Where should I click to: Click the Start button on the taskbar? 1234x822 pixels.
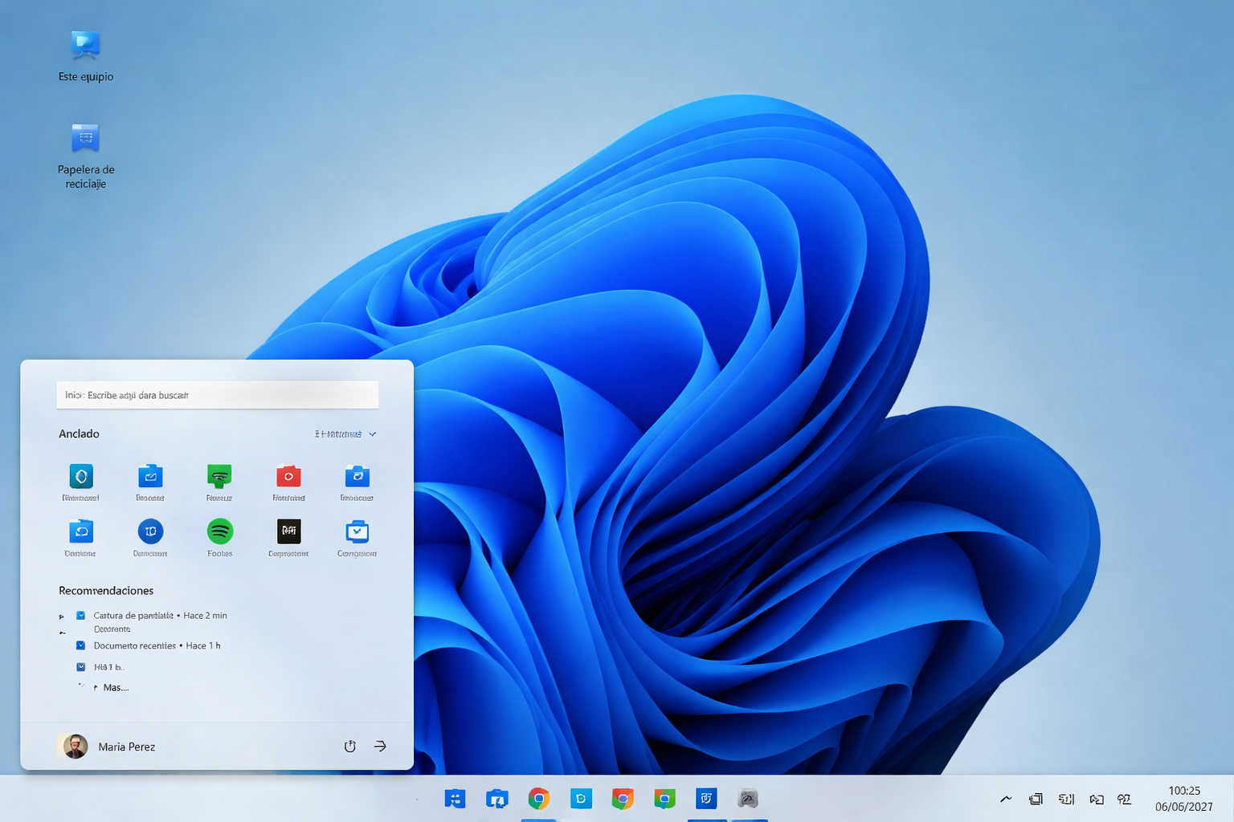455,799
